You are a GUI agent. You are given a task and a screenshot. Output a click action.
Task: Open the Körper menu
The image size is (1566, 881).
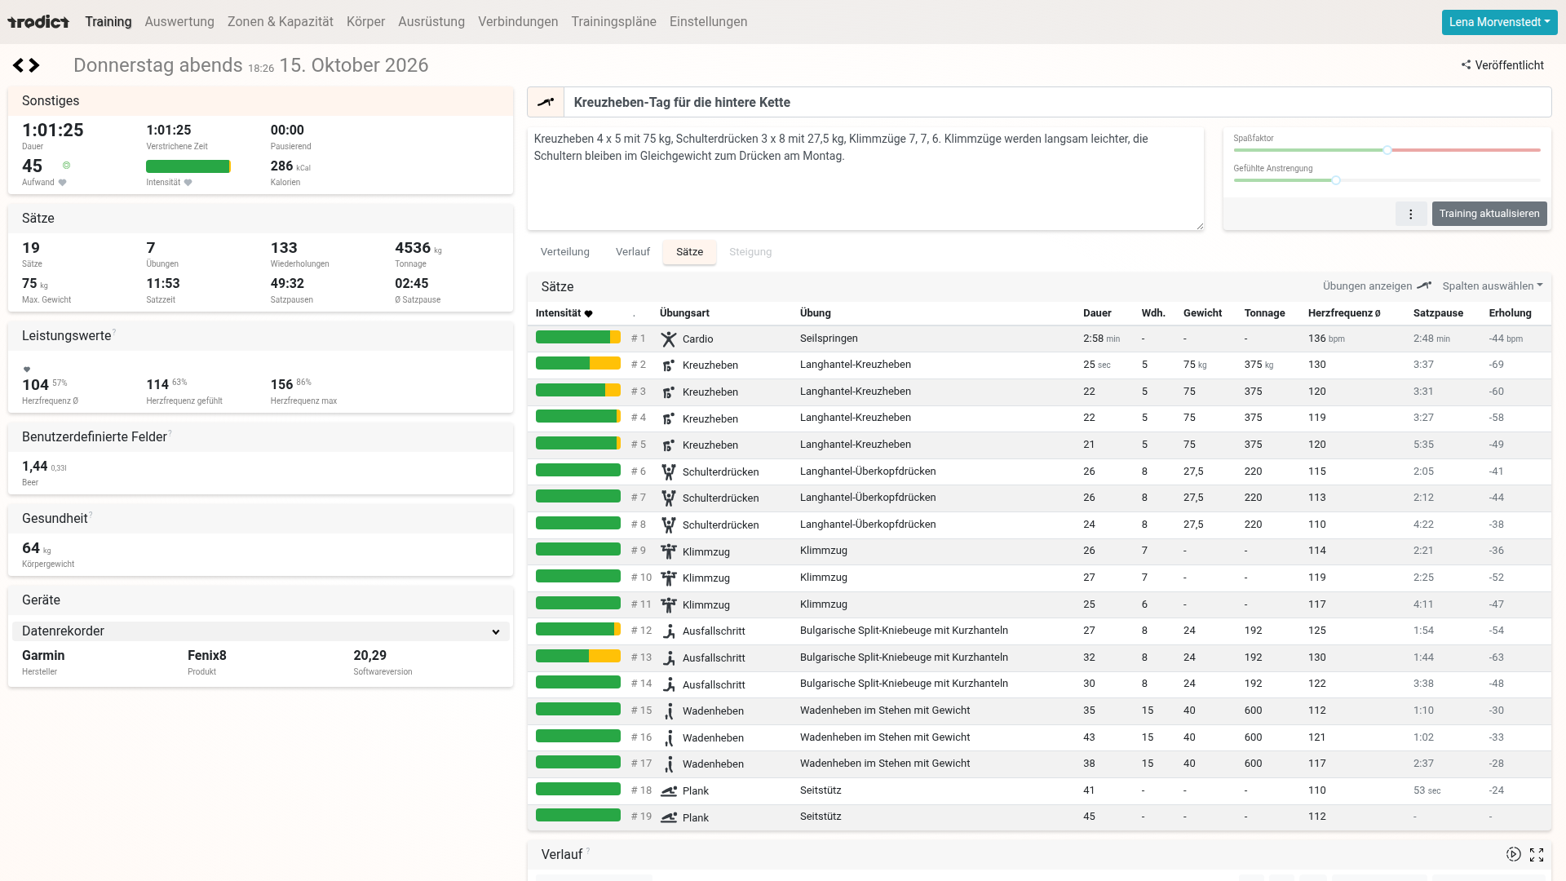click(365, 22)
